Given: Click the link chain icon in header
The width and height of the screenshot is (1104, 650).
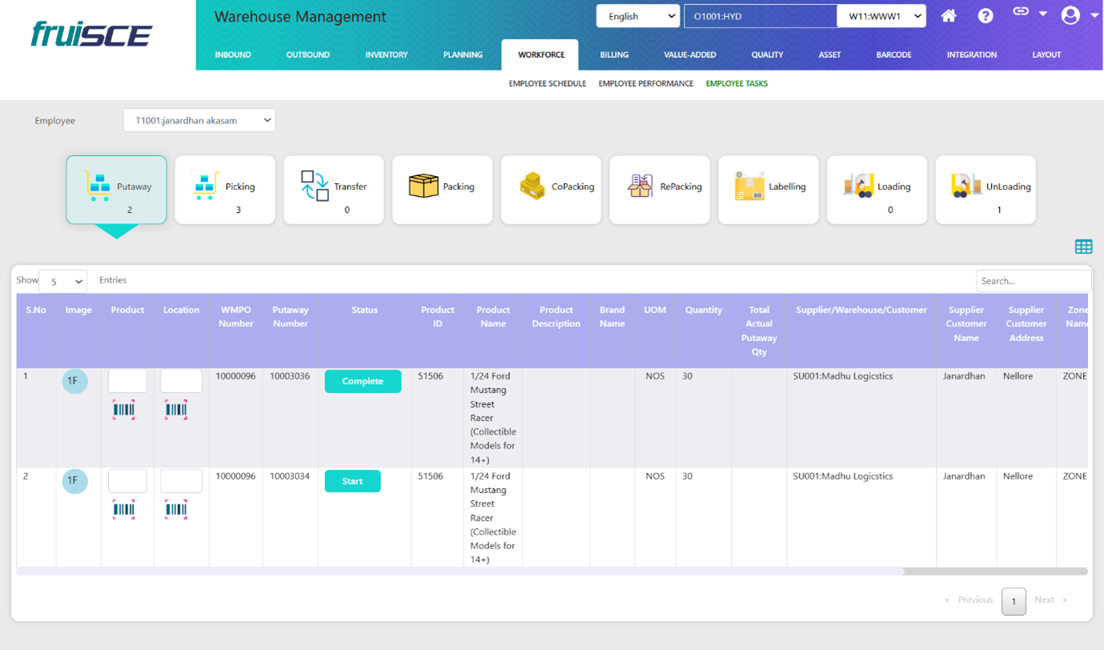Looking at the screenshot, I should 1021,12.
